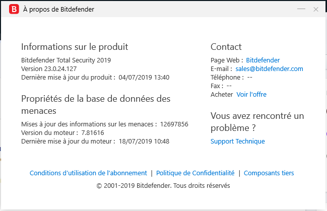Click the Version 23.0.24.127 text
327x211 pixels.
click(x=49, y=69)
